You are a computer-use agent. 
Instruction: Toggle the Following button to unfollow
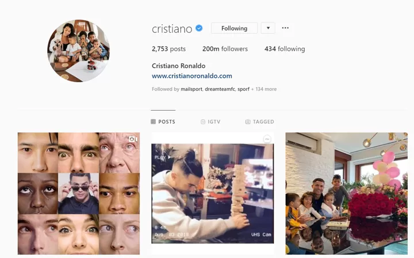coord(234,28)
